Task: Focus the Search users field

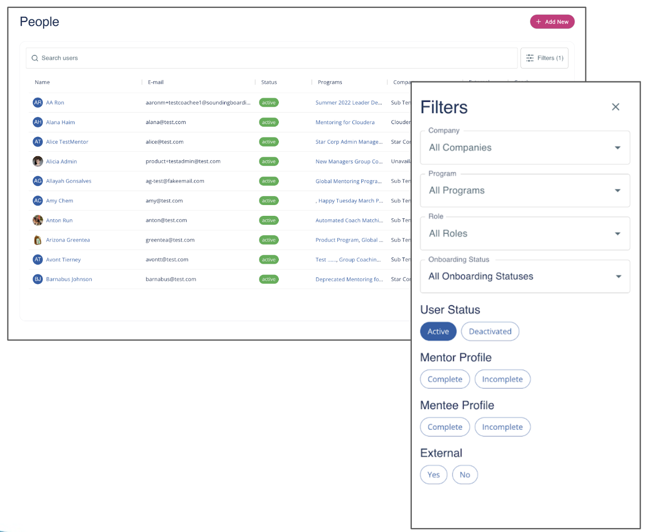Action: tap(273, 58)
